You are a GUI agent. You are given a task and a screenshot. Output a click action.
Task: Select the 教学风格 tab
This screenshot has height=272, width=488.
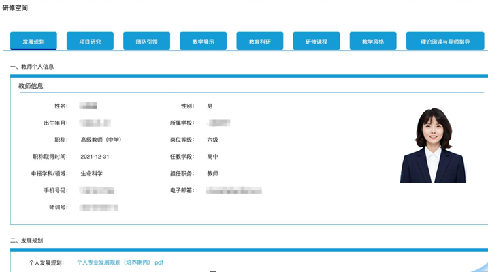click(373, 41)
